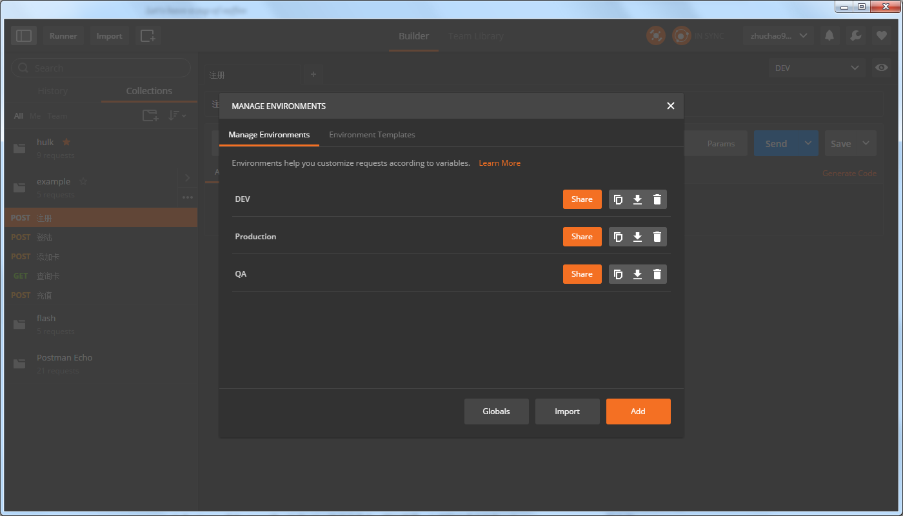The height and width of the screenshot is (516, 903).
Task: Open the DEV environment name
Action: pyautogui.click(x=243, y=199)
